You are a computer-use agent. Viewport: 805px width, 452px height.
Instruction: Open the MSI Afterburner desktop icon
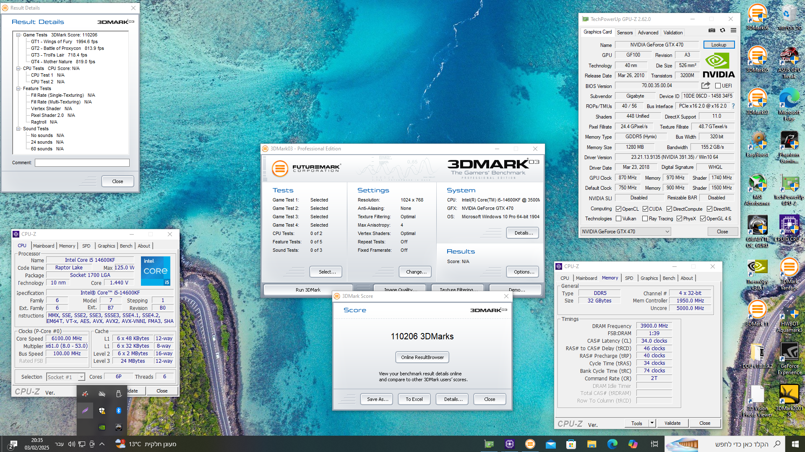758,189
